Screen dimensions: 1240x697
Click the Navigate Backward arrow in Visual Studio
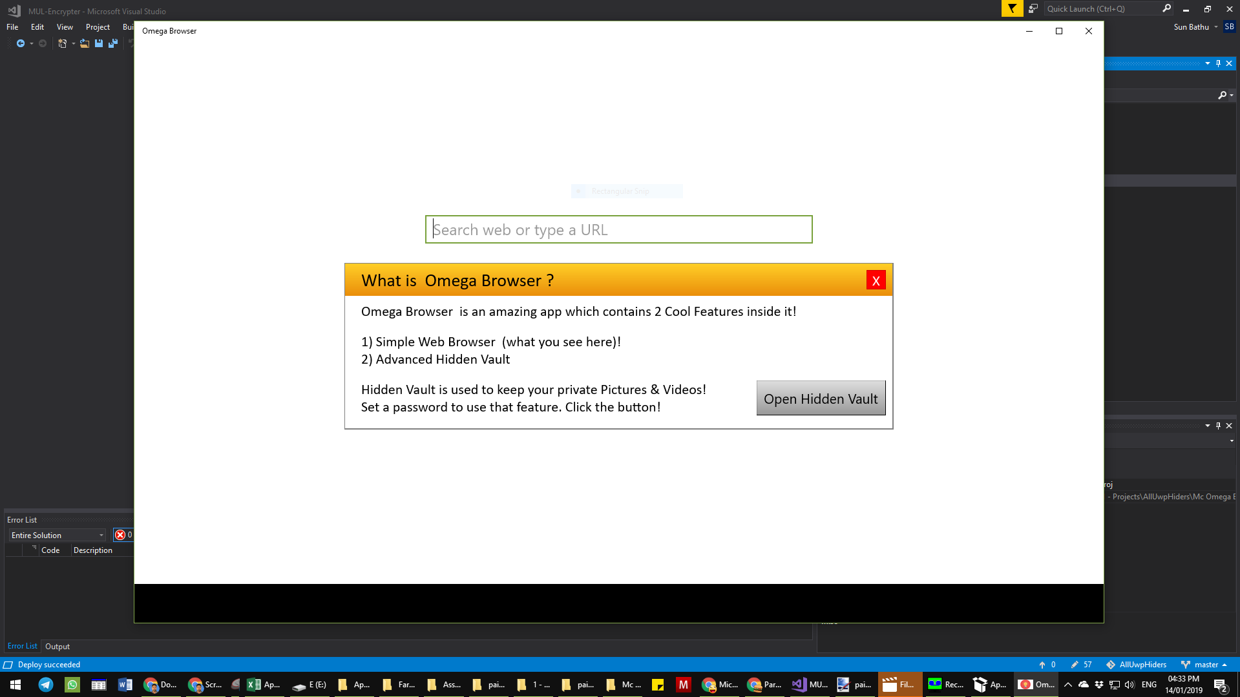pos(21,43)
